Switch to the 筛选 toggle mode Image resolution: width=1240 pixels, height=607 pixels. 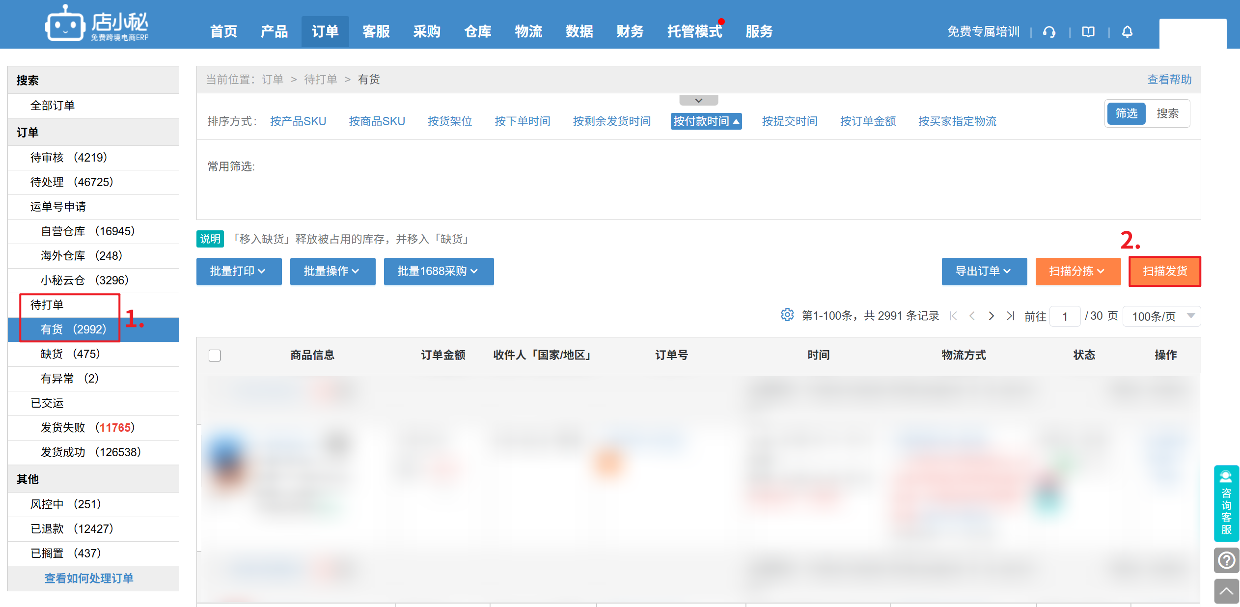(1126, 113)
